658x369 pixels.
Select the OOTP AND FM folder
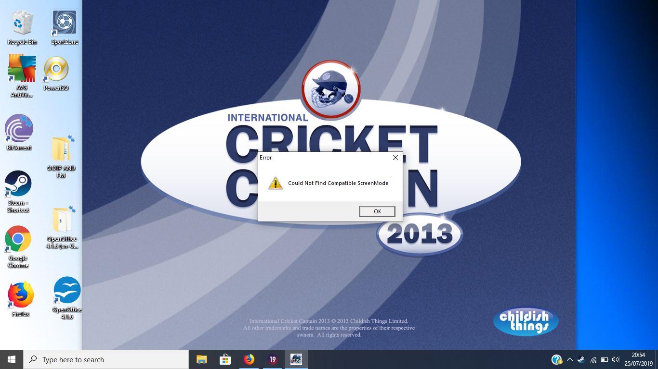(61, 157)
